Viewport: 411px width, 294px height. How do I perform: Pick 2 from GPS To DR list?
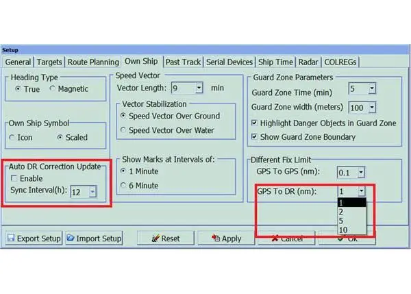click(x=352, y=212)
